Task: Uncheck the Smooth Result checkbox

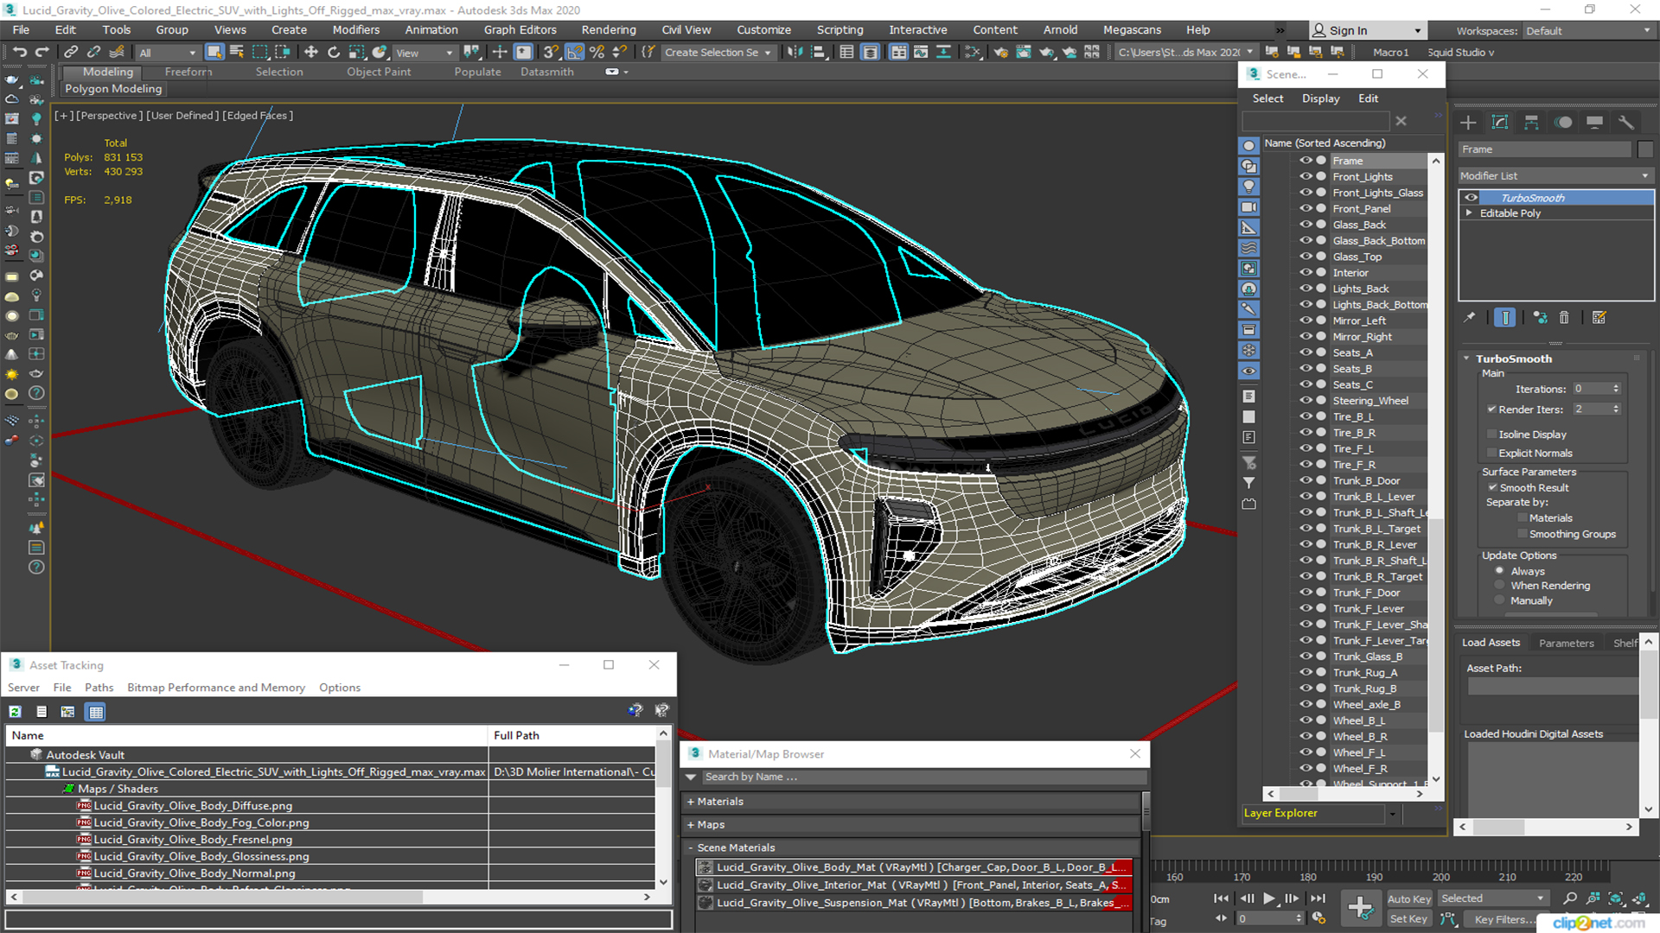Action: click(1491, 487)
